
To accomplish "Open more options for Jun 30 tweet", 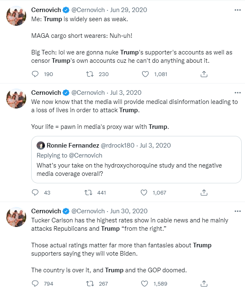I will pos(238,211).
